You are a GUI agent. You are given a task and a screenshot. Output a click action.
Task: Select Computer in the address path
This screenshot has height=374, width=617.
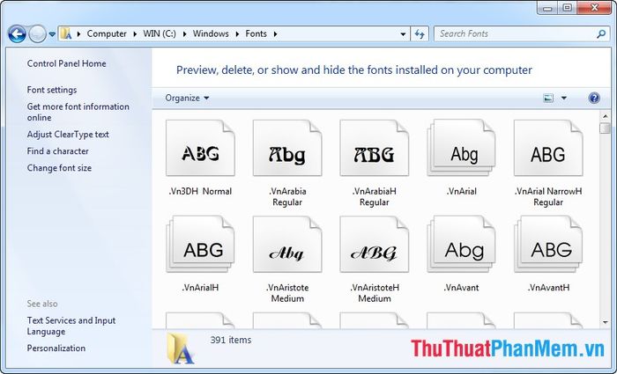click(x=107, y=33)
